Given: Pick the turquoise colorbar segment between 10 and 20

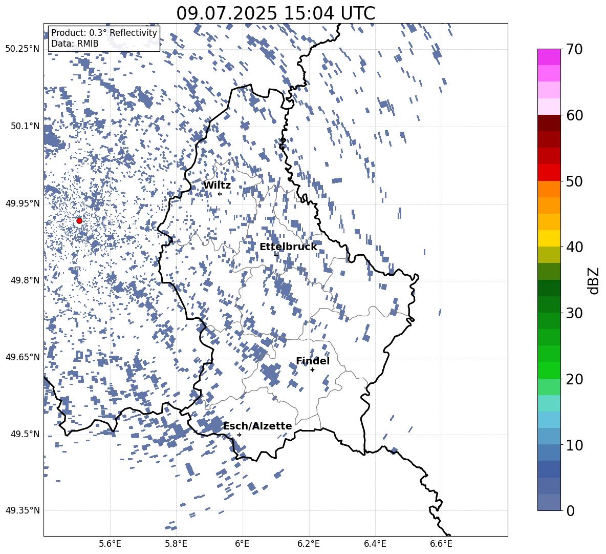Looking at the screenshot, I should click(x=549, y=403).
